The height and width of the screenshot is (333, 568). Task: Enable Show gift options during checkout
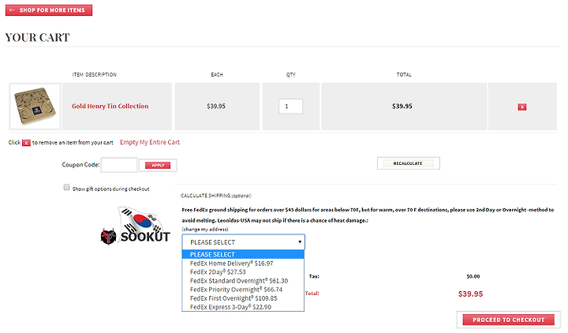[x=66, y=187]
